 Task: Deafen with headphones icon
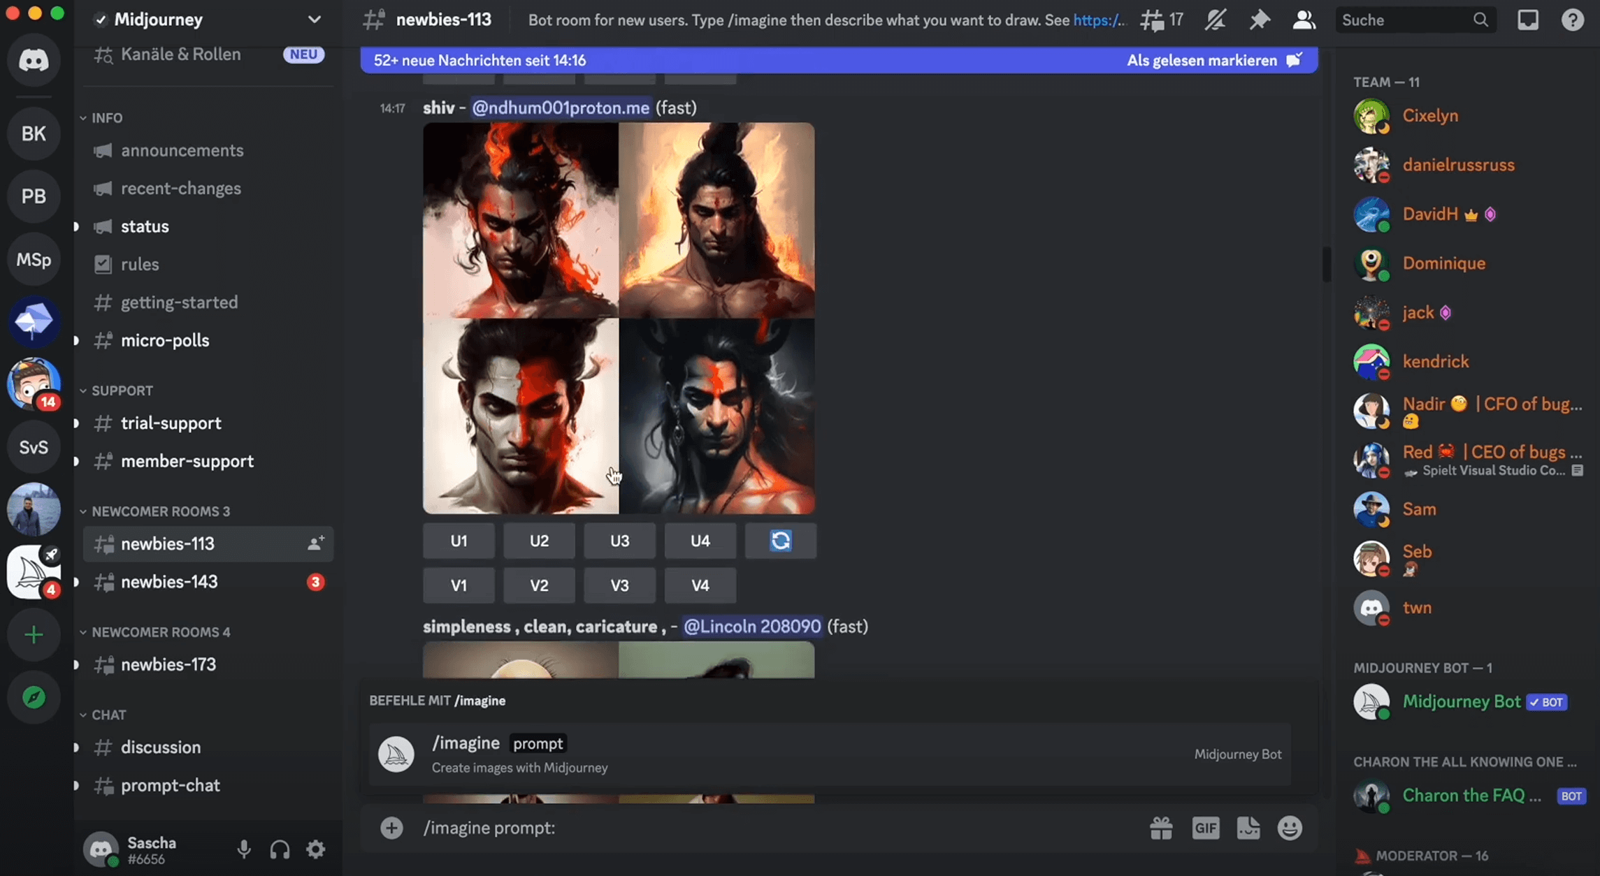[280, 849]
